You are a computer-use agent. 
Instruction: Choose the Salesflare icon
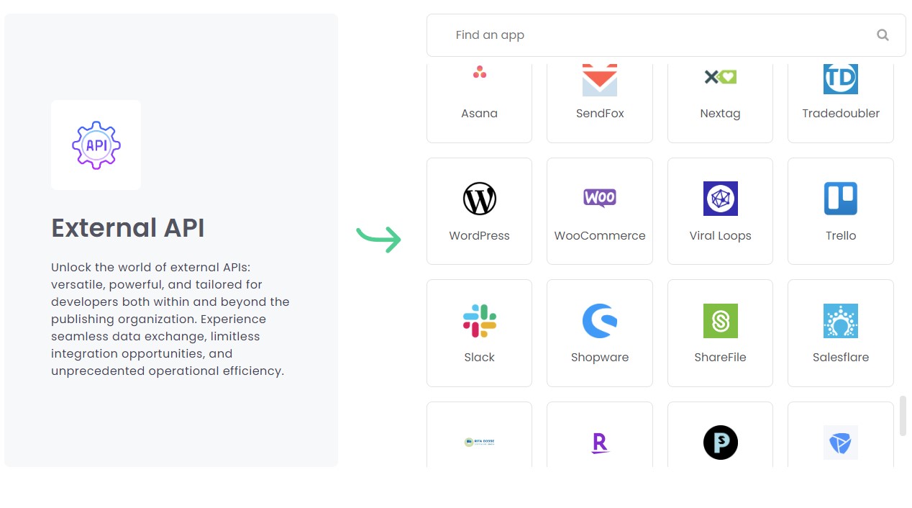(841, 321)
